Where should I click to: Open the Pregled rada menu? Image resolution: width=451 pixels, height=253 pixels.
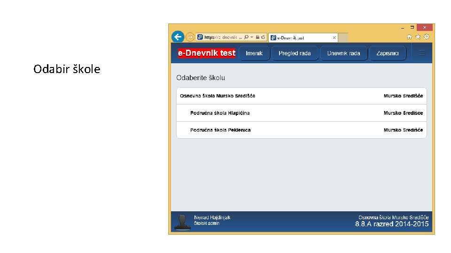click(295, 53)
